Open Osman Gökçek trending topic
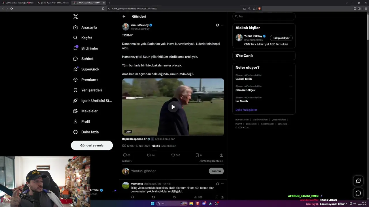Screen dimensions: 369x207 click(245, 90)
